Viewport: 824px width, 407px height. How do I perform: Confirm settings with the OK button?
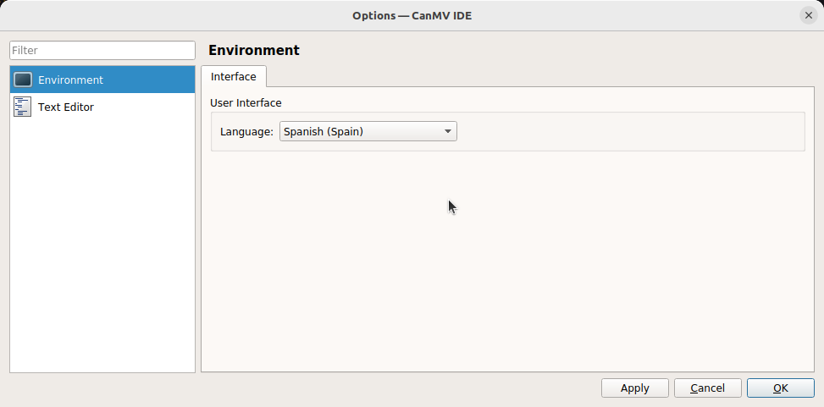[780, 388]
